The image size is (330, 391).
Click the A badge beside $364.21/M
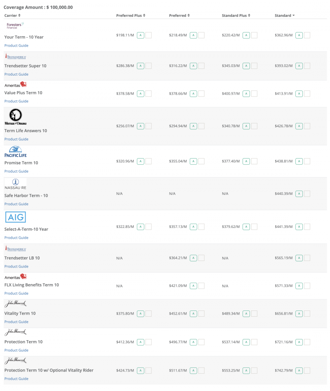[193, 258]
